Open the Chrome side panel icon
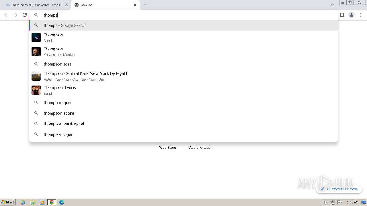This screenshot has height=206, width=367. click(x=342, y=15)
